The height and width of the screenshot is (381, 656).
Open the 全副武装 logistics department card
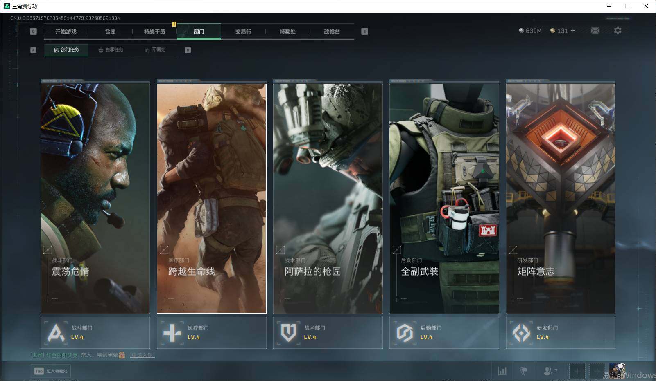tap(444, 199)
